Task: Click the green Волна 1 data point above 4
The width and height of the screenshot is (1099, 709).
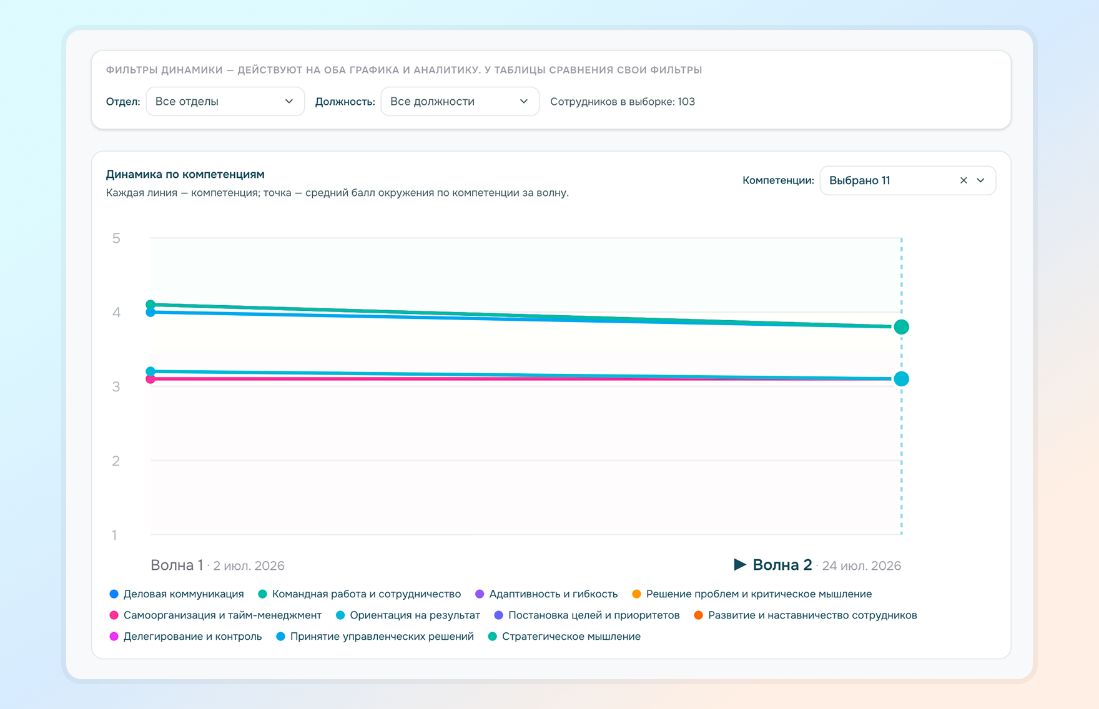Action: pos(150,305)
